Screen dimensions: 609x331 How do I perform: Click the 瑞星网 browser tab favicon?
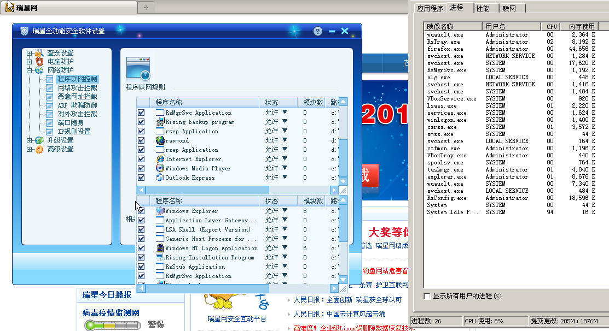tap(10, 7)
